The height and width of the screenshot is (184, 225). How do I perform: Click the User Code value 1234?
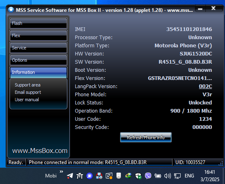click(x=205, y=119)
